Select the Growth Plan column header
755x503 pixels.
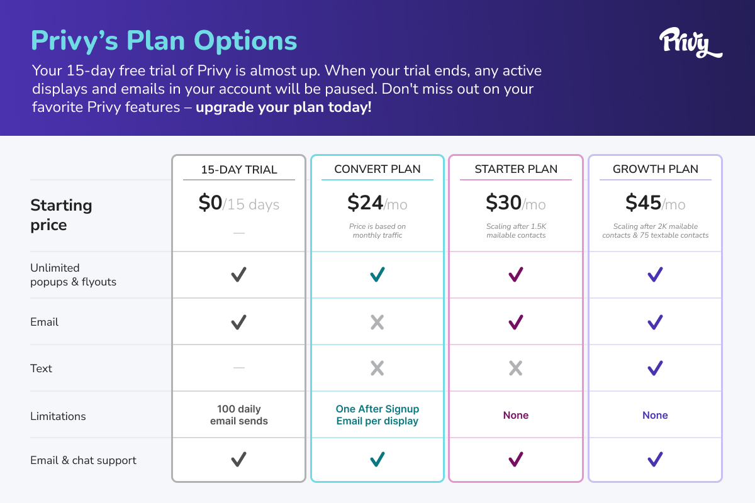[x=655, y=169]
